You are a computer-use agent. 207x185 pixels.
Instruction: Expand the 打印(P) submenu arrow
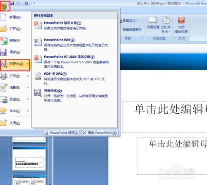coord(28,76)
